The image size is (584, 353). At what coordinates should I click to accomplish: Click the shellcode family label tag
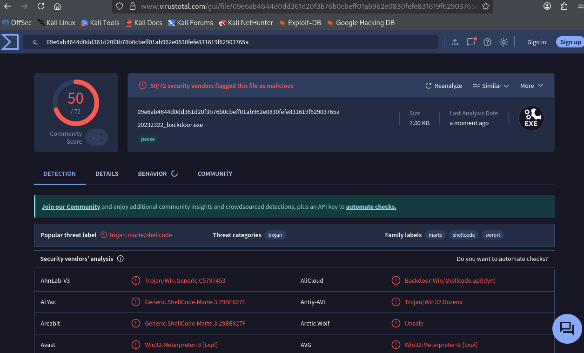click(x=463, y=235)
